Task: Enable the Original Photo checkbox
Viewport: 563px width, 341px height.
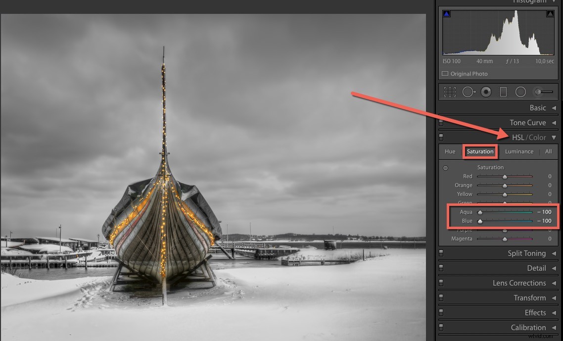Action: 444,73
